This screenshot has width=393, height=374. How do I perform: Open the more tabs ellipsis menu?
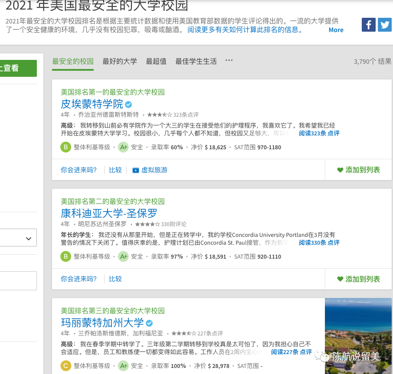(x=229, y=60)
